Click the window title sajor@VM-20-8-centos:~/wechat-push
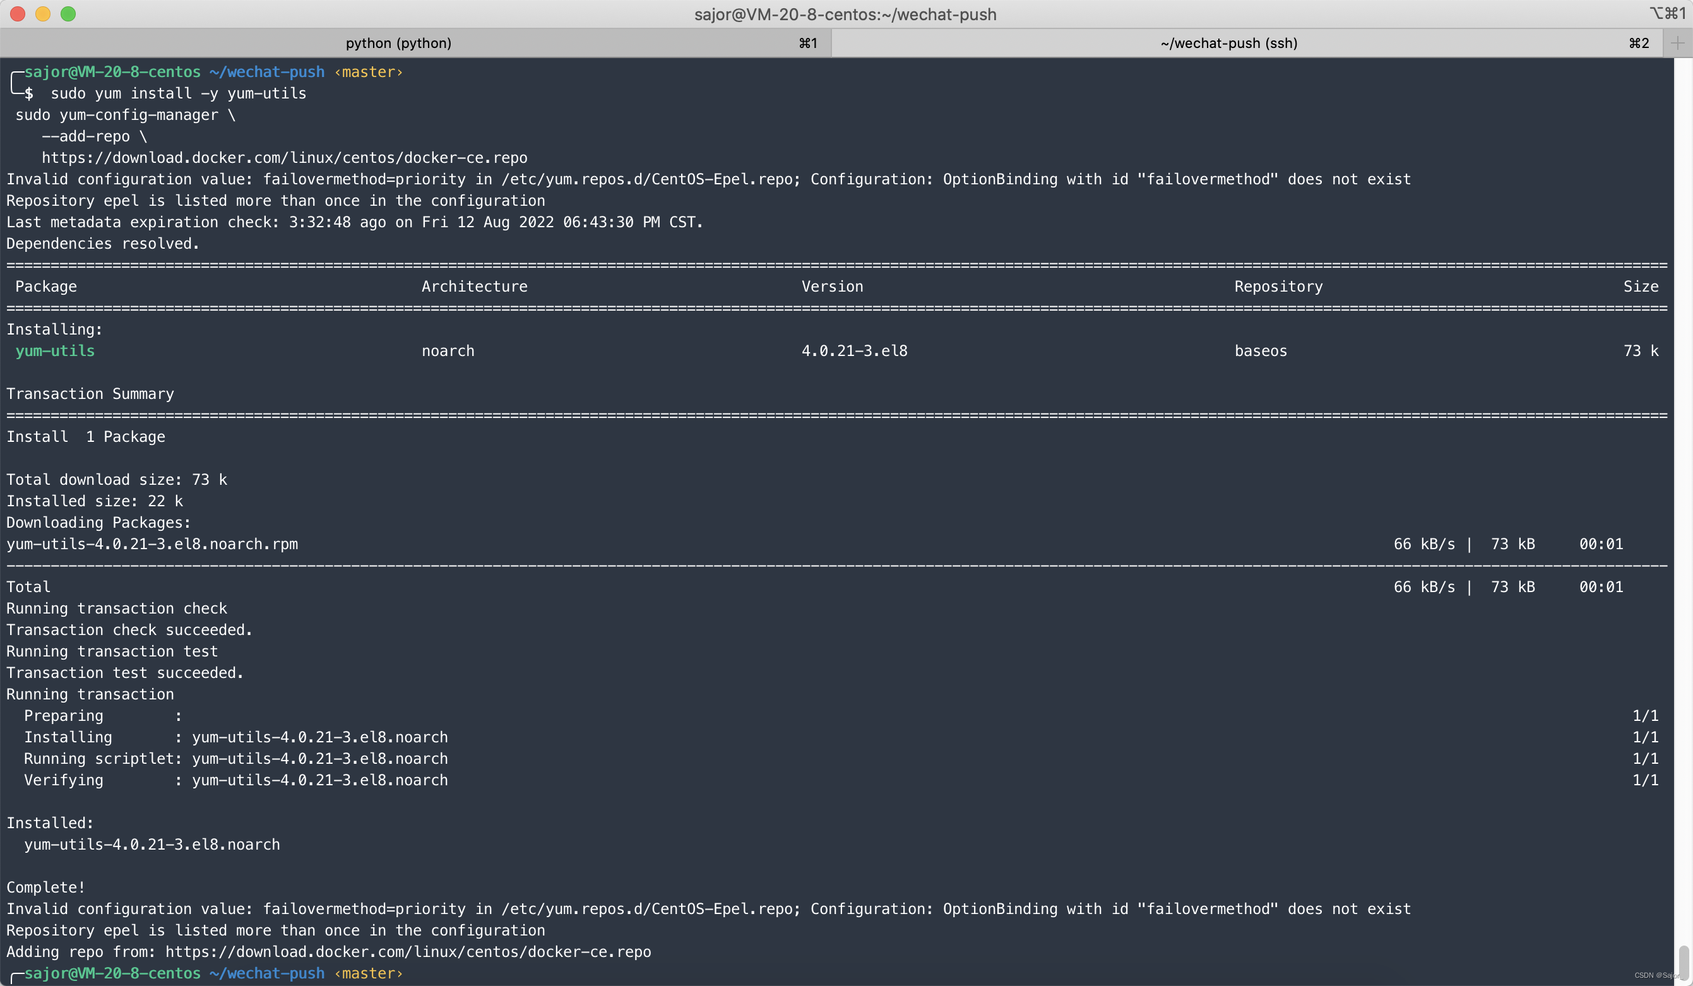Screen dimensions: 1693x986 845,14
